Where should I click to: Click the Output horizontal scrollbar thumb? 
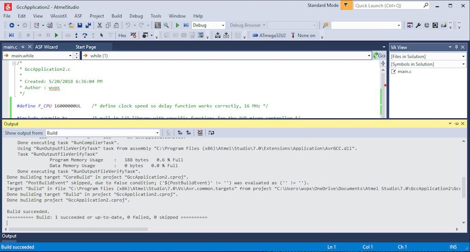click(x=78, y=229)
